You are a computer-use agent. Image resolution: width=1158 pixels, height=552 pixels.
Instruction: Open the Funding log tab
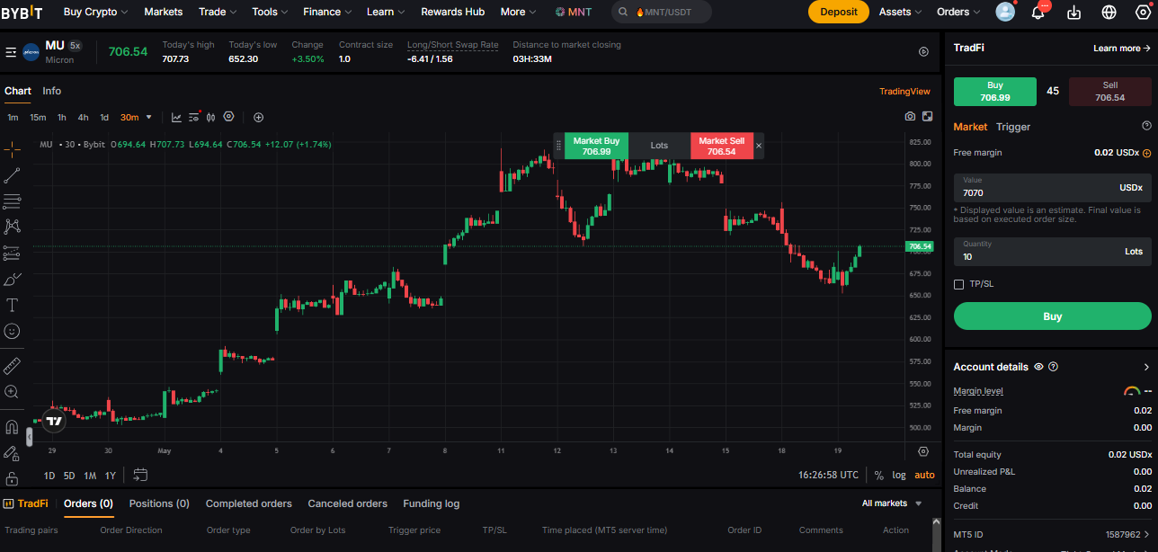tap(432, 503)
